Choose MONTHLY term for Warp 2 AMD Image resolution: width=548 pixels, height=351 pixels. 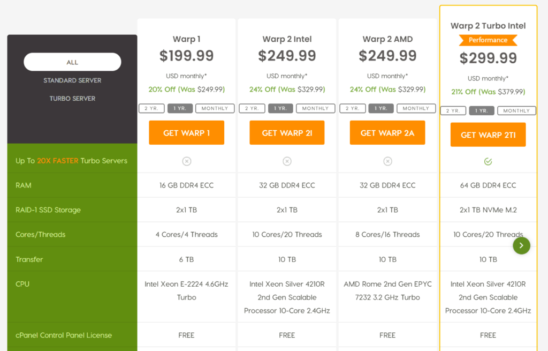tap(416, 108)
